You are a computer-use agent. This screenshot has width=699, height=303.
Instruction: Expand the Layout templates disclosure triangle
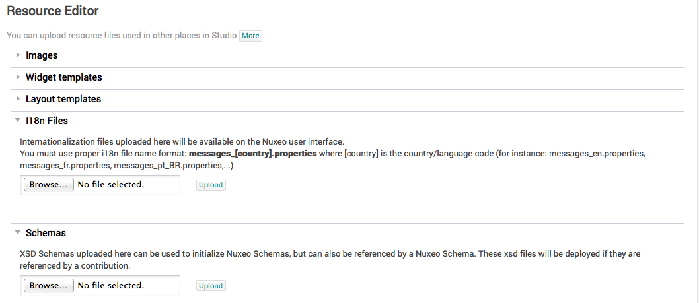[18, 100]
